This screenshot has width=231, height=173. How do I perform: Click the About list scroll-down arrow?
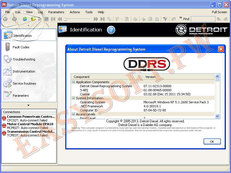click(x=217, y=116)
